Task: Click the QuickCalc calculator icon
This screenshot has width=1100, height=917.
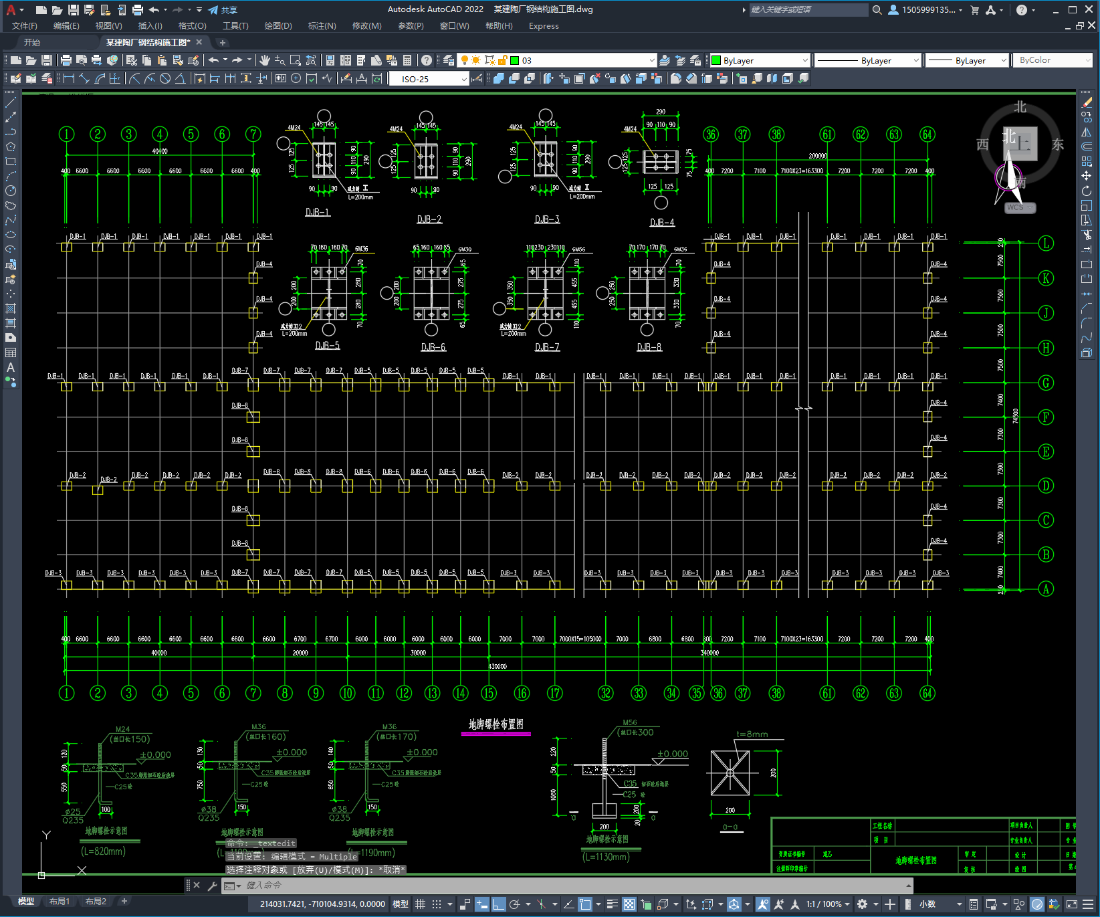Action: click(x=407, y=60)
